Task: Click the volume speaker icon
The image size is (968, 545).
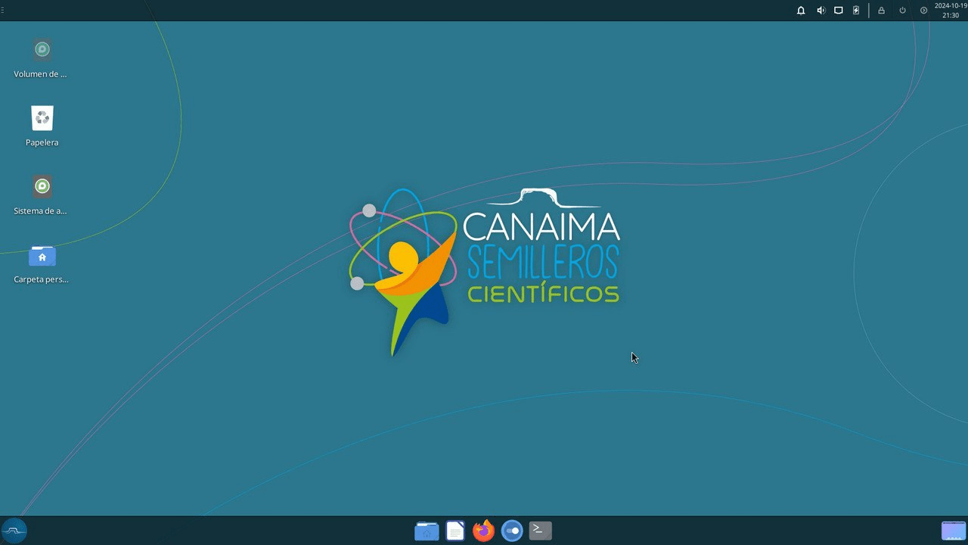Action: [x=821, y=11]
